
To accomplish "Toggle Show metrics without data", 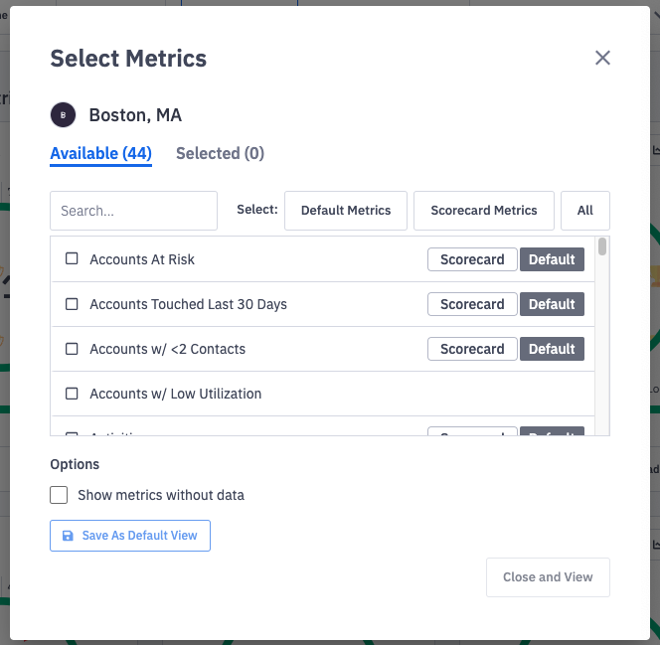I will (x=60, y=495).
